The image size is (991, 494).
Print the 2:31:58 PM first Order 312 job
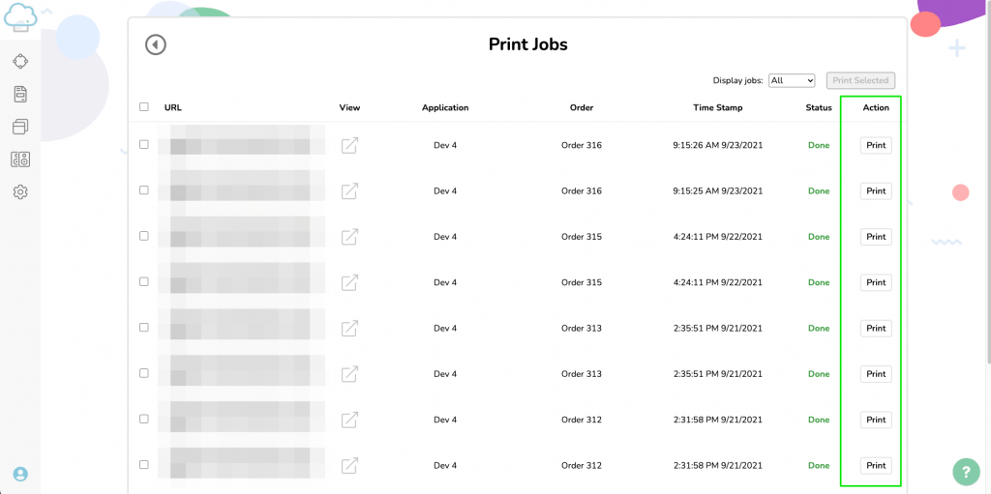[x=876, y=420]
